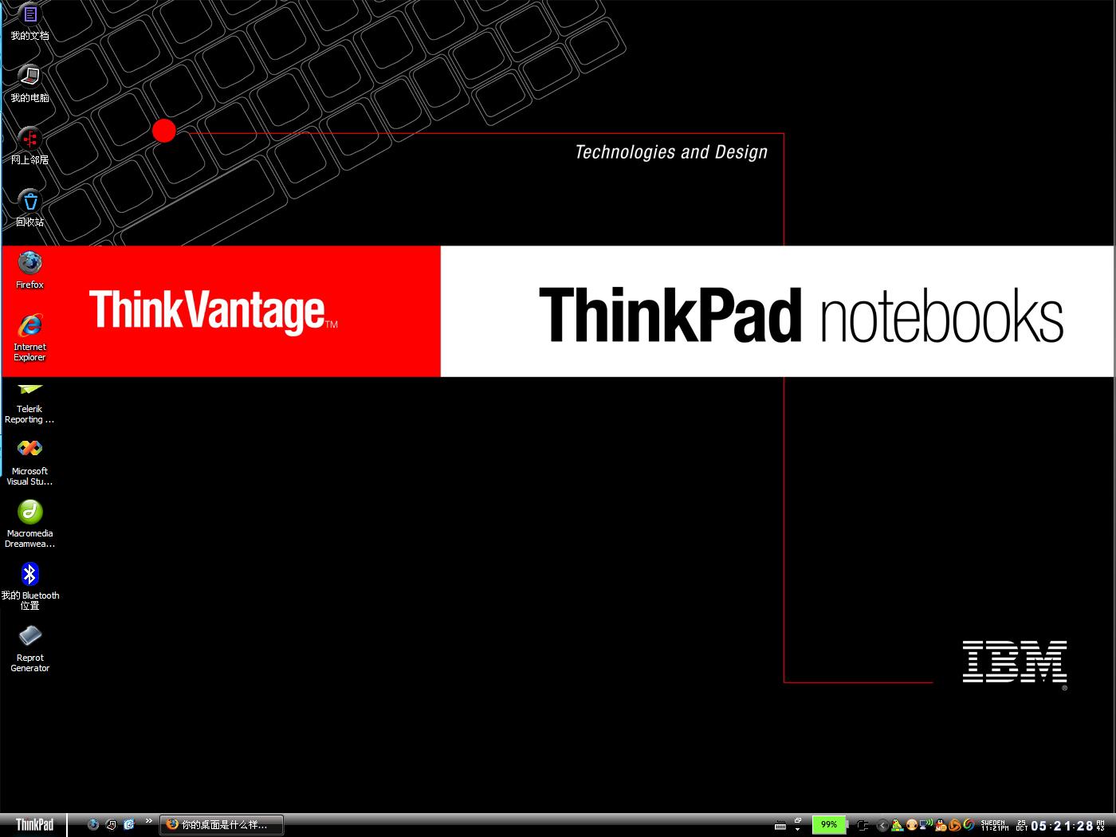Switch to the 你的桌面是什么样 Firefox window
Viewport: 1116px width, 837px height.
coord(221,825)
